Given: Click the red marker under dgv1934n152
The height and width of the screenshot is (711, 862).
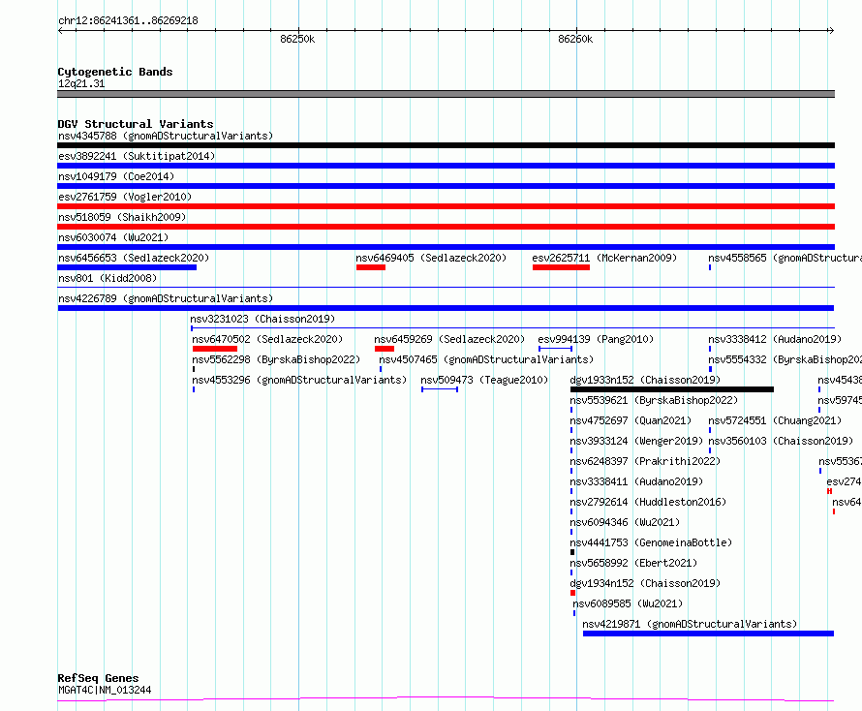Looking at the screenshot, I should (572, 593).
